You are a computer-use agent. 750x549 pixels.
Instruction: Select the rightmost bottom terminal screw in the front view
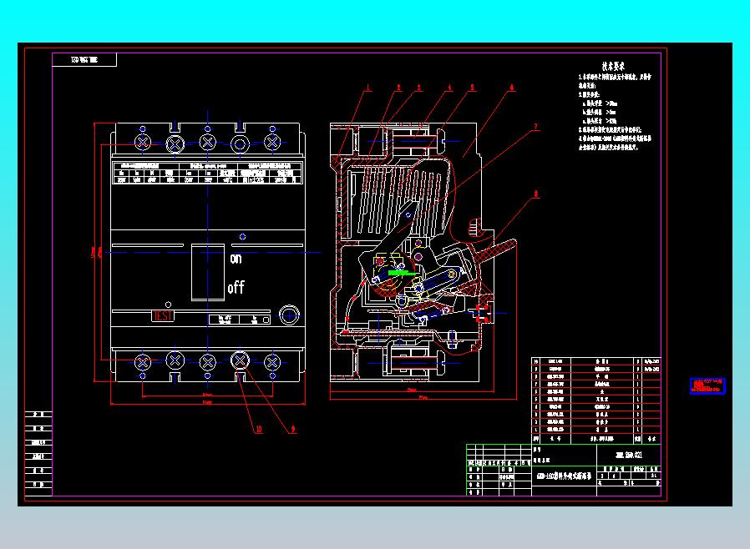[x=272, y=362]
